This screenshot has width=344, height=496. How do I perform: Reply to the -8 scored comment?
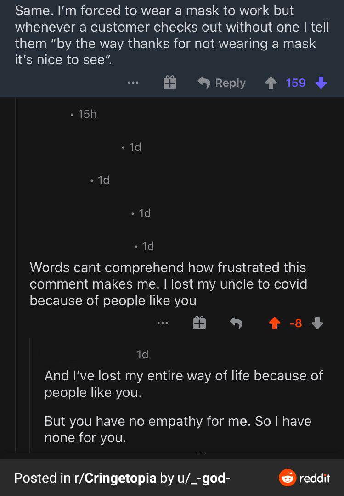[x=236, y=323]
